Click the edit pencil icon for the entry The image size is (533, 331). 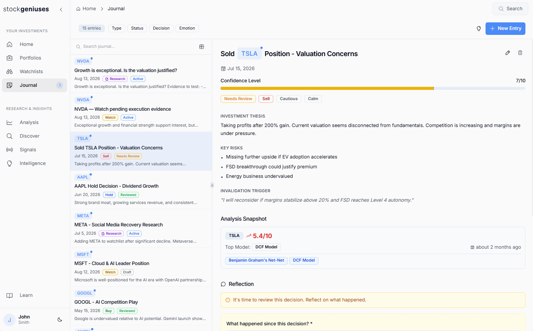point(508,53)
